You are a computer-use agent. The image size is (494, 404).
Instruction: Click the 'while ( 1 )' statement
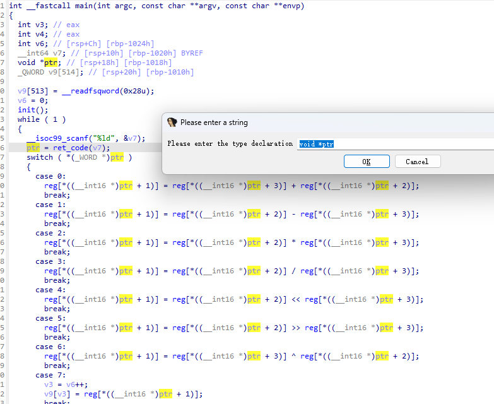tap(42, 119)
